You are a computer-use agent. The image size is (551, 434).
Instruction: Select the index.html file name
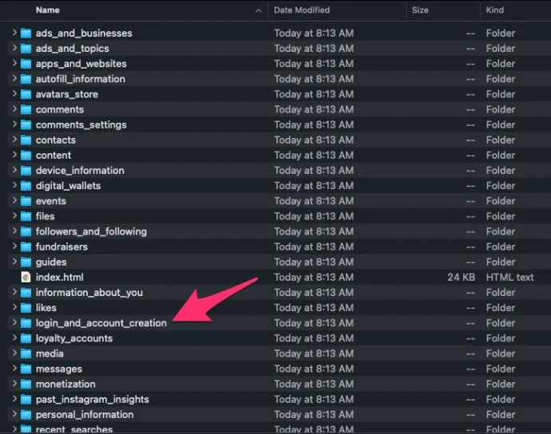[x=60, y=278]
